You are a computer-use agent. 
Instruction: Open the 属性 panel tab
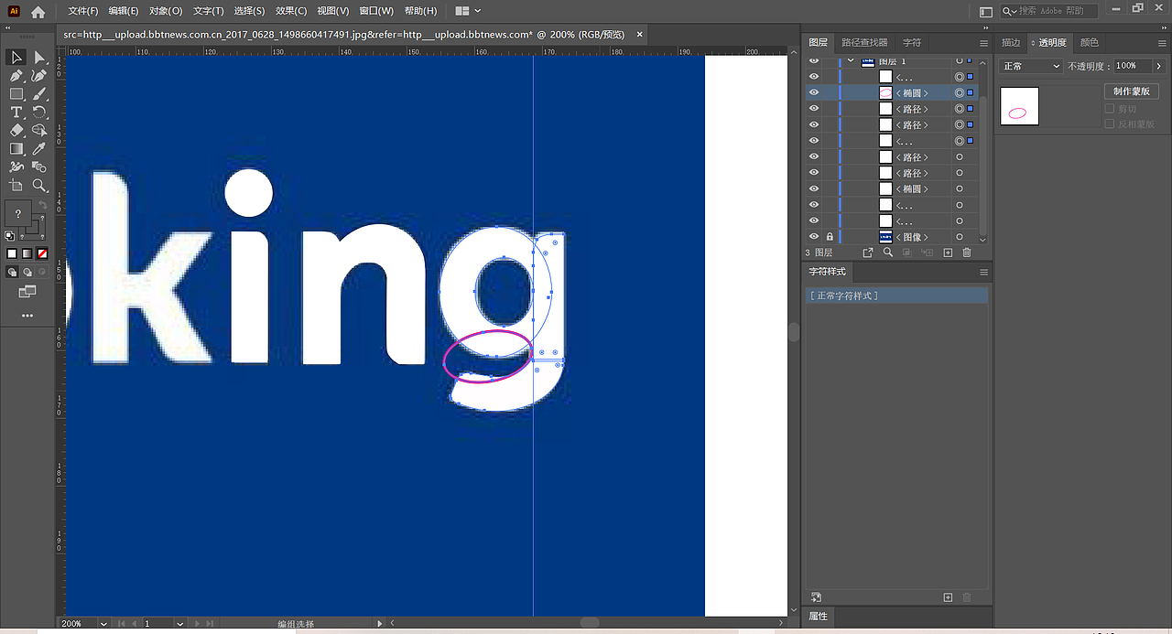click(818, 617)
